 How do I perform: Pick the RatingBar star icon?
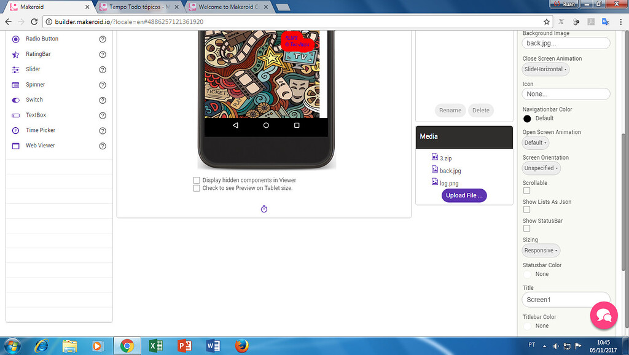coord(15,54)
